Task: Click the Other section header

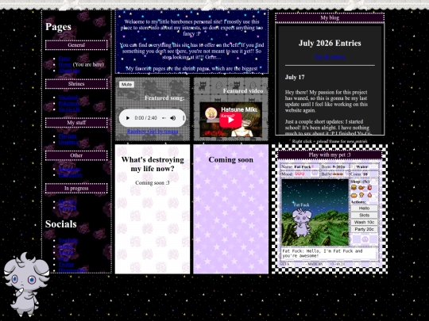Action: point(76,155)
